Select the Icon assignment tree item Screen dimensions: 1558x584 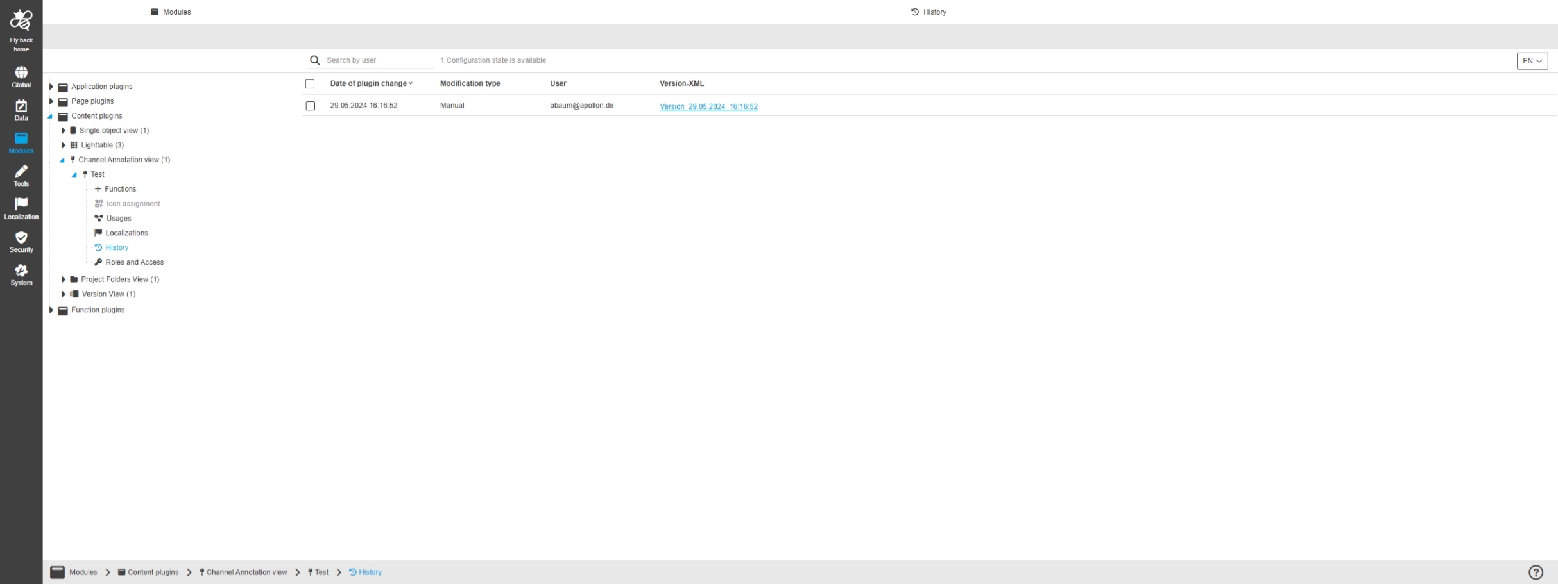(133, 204)
